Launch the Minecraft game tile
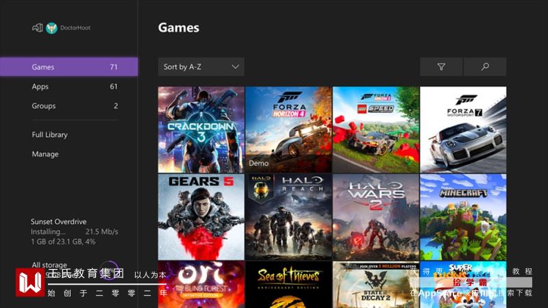This screenshot has width=548, height=308. [463, 217]
